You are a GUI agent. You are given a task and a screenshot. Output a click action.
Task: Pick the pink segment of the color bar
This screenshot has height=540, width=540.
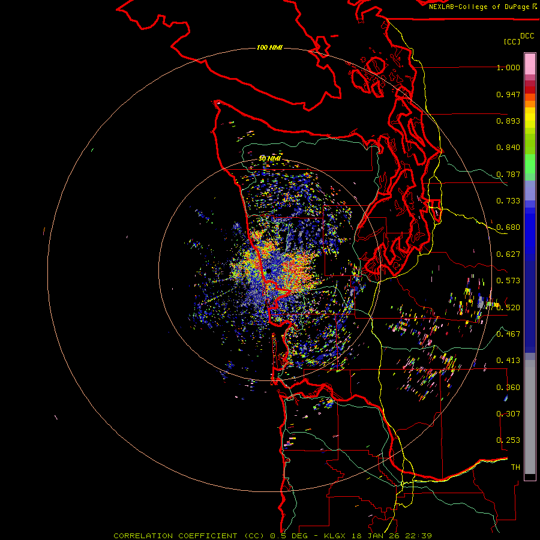click(x=530, y=64)
